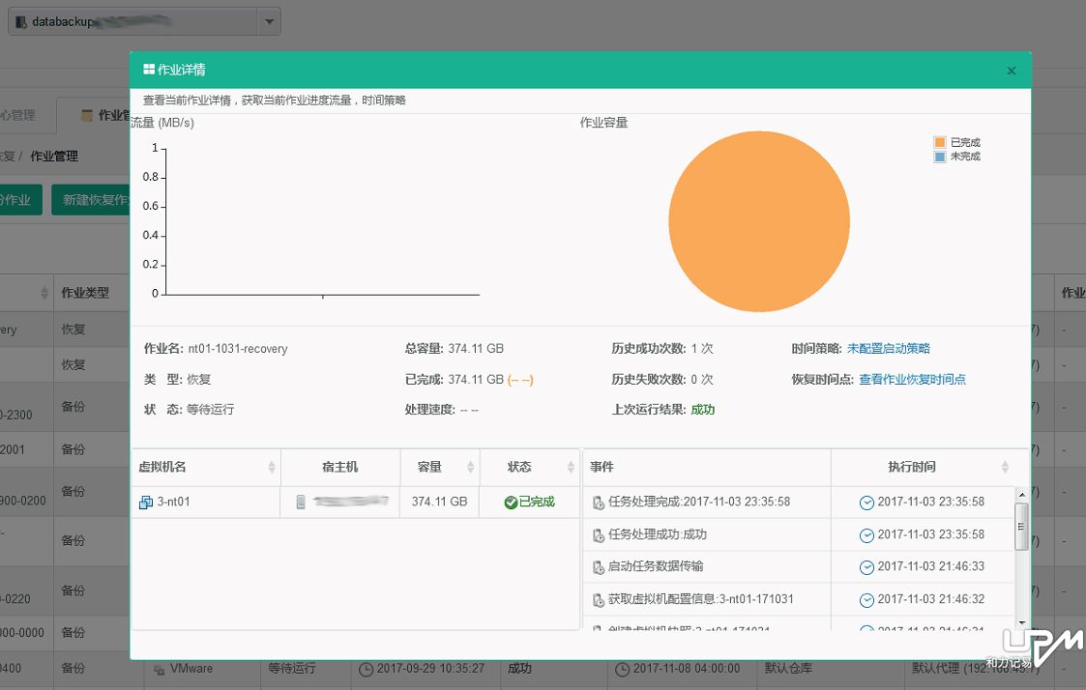1086x690 pixels.
Task: Click 作业管理 breadcrumb in background
Action: tap(54, 157)
